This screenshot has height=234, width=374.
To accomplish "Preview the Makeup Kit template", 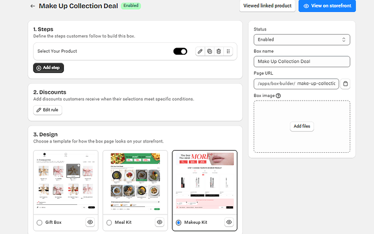I will click(229, 222).
